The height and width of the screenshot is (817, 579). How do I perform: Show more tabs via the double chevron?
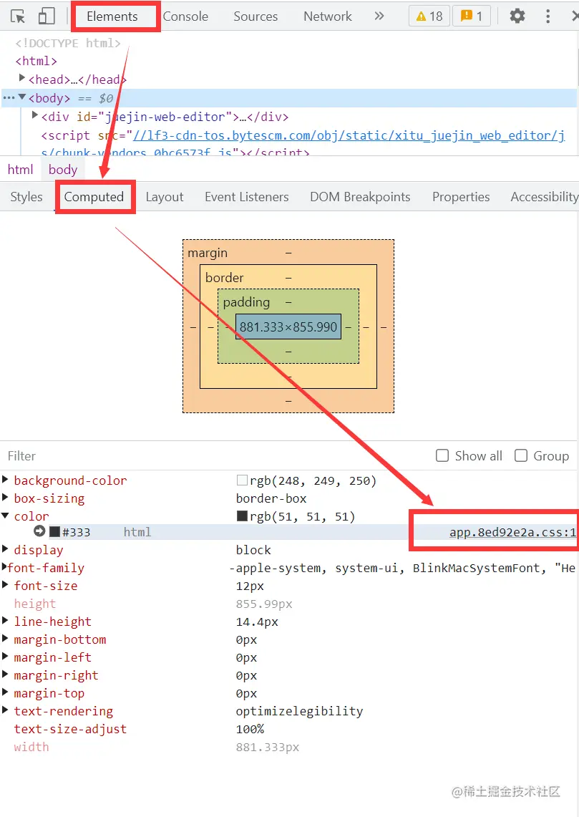coord(379,16)
